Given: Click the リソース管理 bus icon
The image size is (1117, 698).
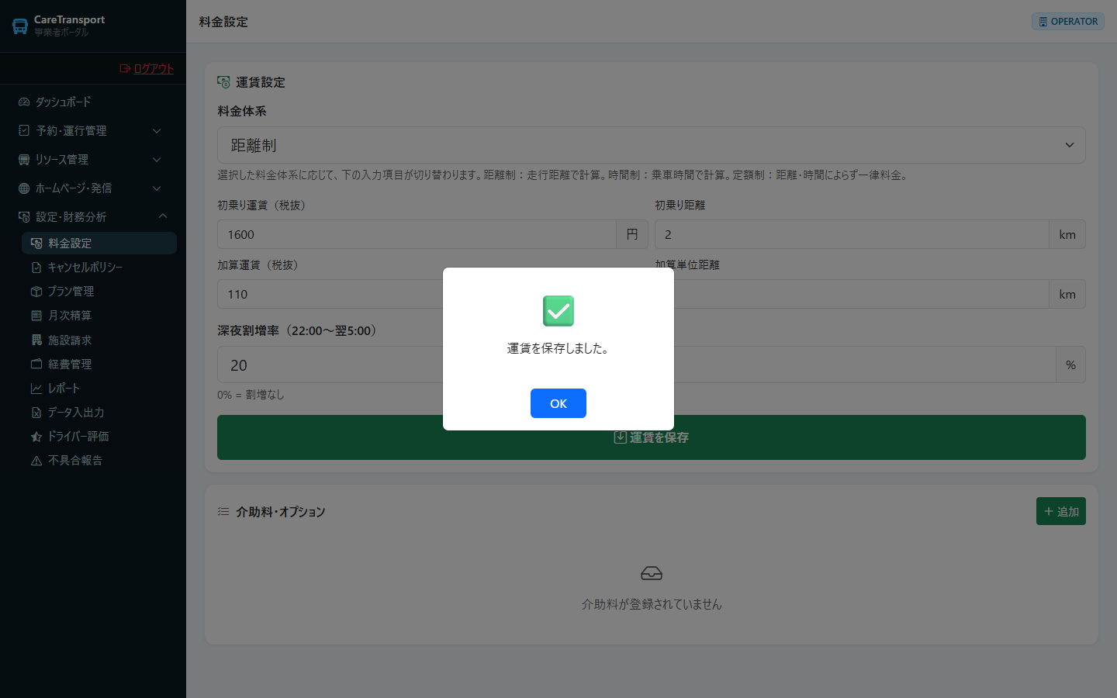Looking at the screenshot, I should [24, 159].
